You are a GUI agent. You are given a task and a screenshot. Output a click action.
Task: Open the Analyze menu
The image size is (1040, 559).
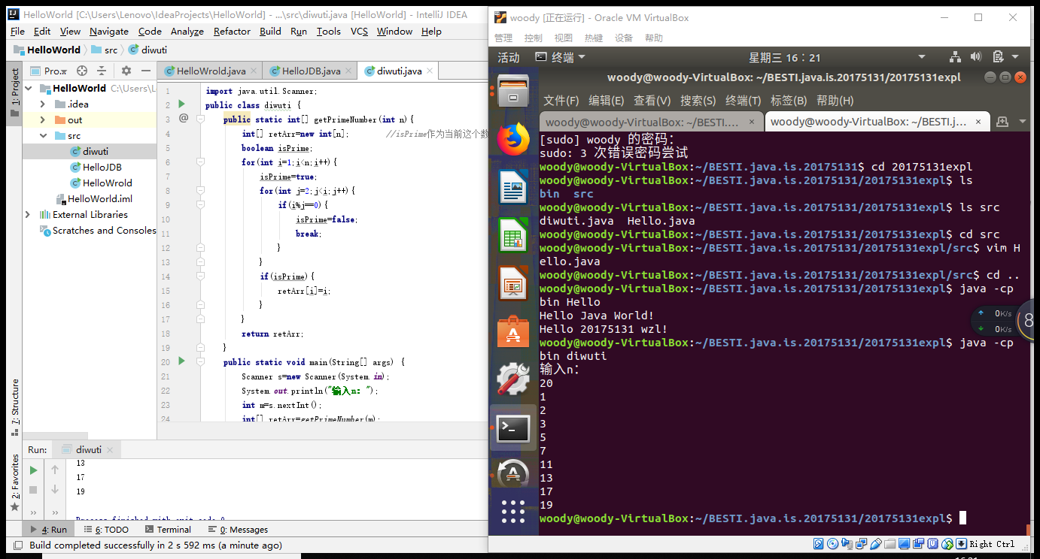click(x=187, y=31)
